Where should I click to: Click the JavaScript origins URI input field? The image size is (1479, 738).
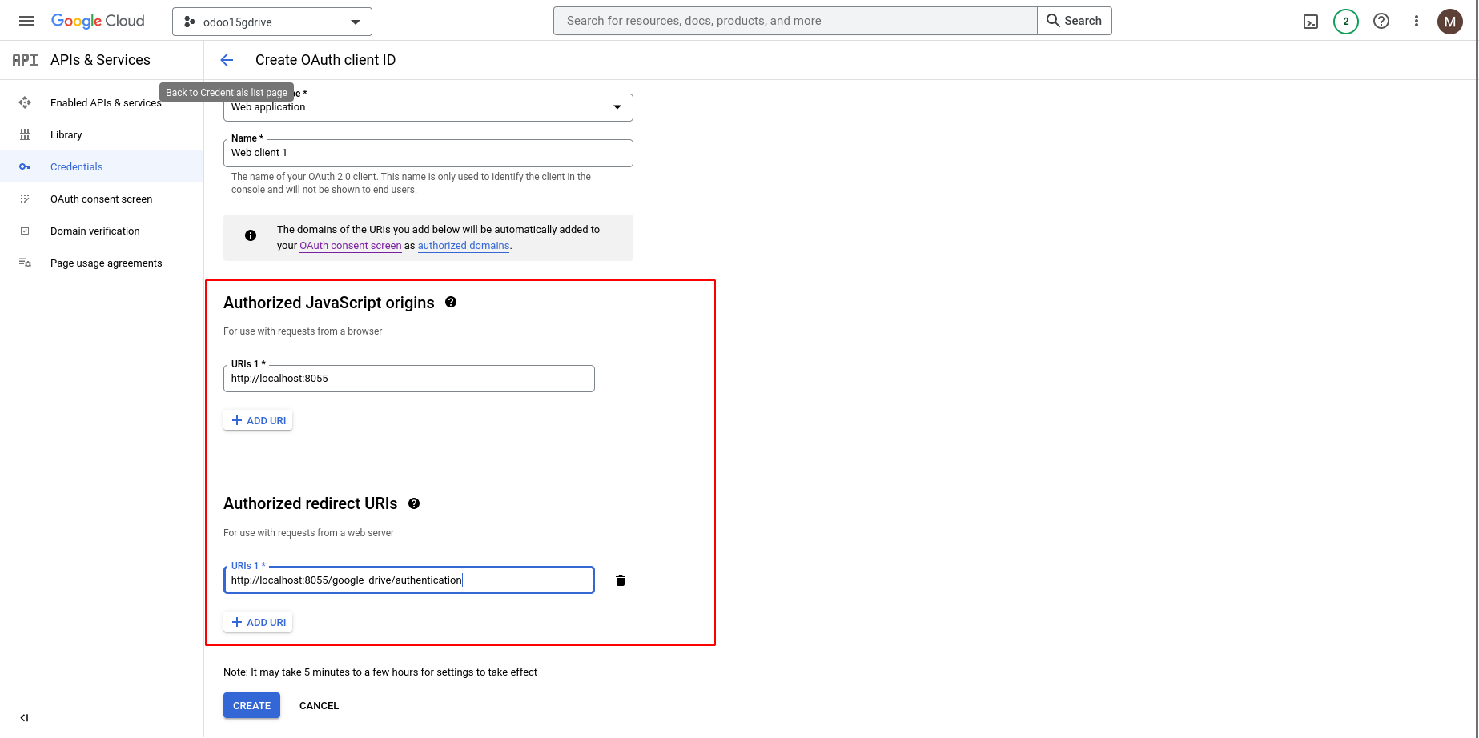pyautogui.click(x=408, y=379)
